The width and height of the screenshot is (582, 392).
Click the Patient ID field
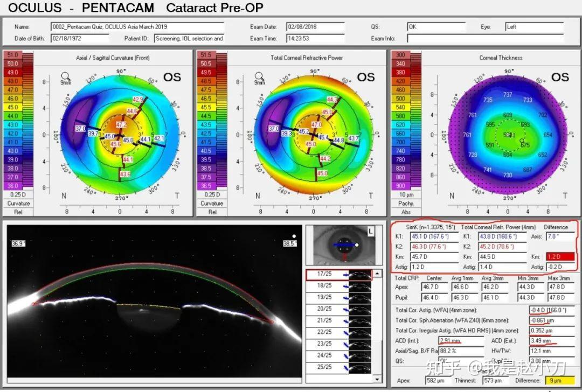pyautogui.click(x=189, y=39)
